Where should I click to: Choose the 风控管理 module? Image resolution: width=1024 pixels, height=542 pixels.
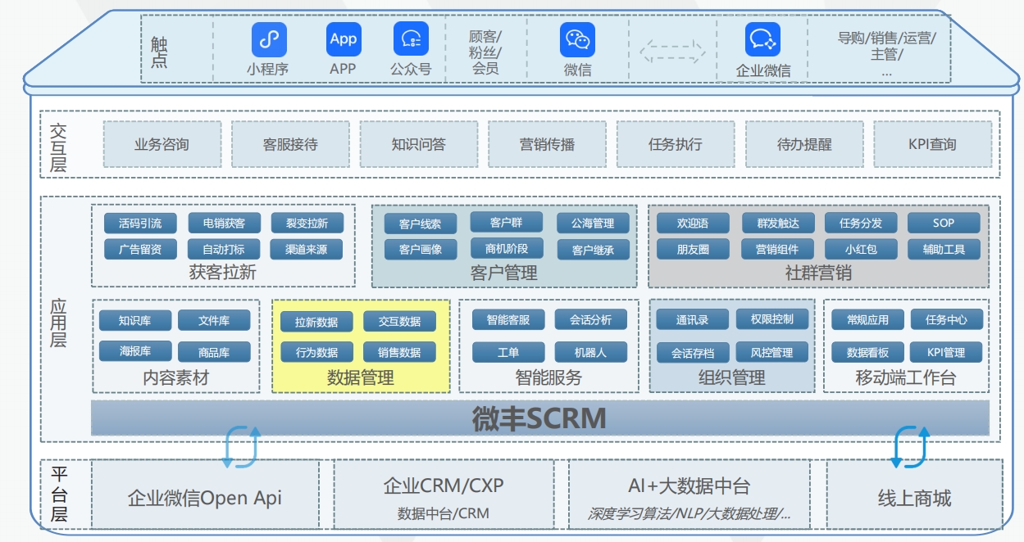pos(771,352)
